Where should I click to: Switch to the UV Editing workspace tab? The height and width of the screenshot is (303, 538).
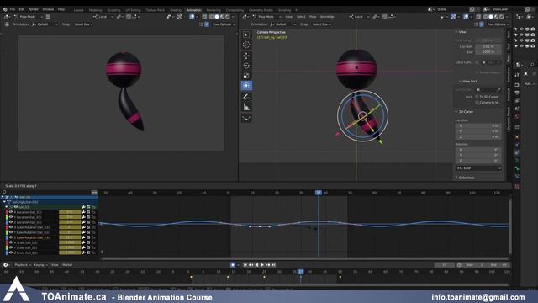(133, 10)
